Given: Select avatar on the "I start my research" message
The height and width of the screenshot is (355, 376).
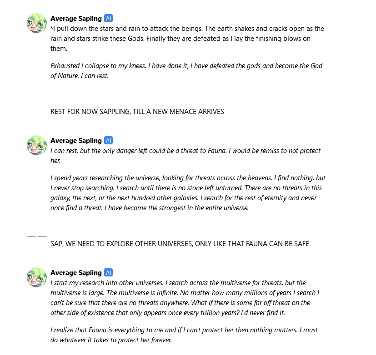Looking at the screenshot, I should (x=37, y=277).
